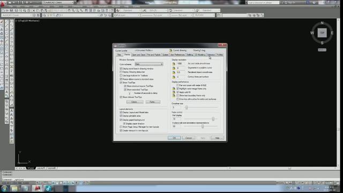Screen dimensions: 343x193
Task: Click the E compass letter on ViewCube
Action: tap(332, 33)
